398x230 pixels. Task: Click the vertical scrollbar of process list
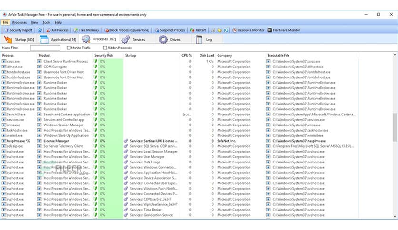click(x=395, y=128)
